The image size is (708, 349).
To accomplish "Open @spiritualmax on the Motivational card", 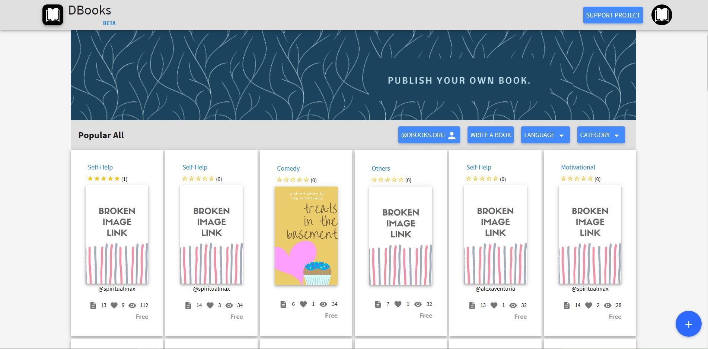I will (590, 289).
